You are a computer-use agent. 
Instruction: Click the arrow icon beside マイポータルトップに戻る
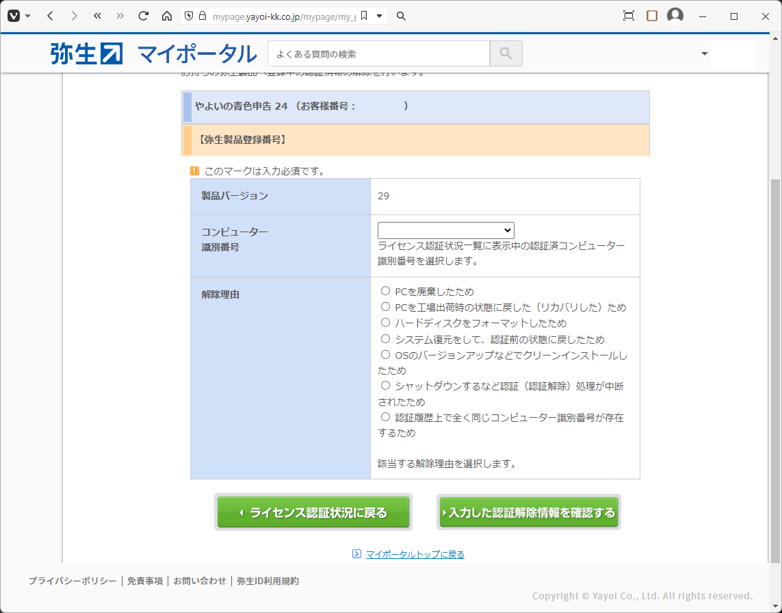[356, 553]
